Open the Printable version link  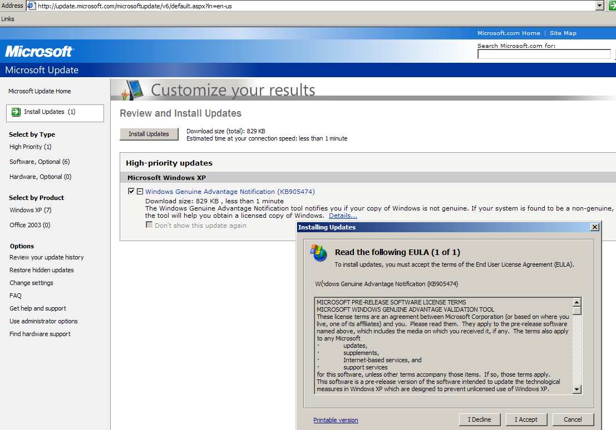tap(336, 420)
